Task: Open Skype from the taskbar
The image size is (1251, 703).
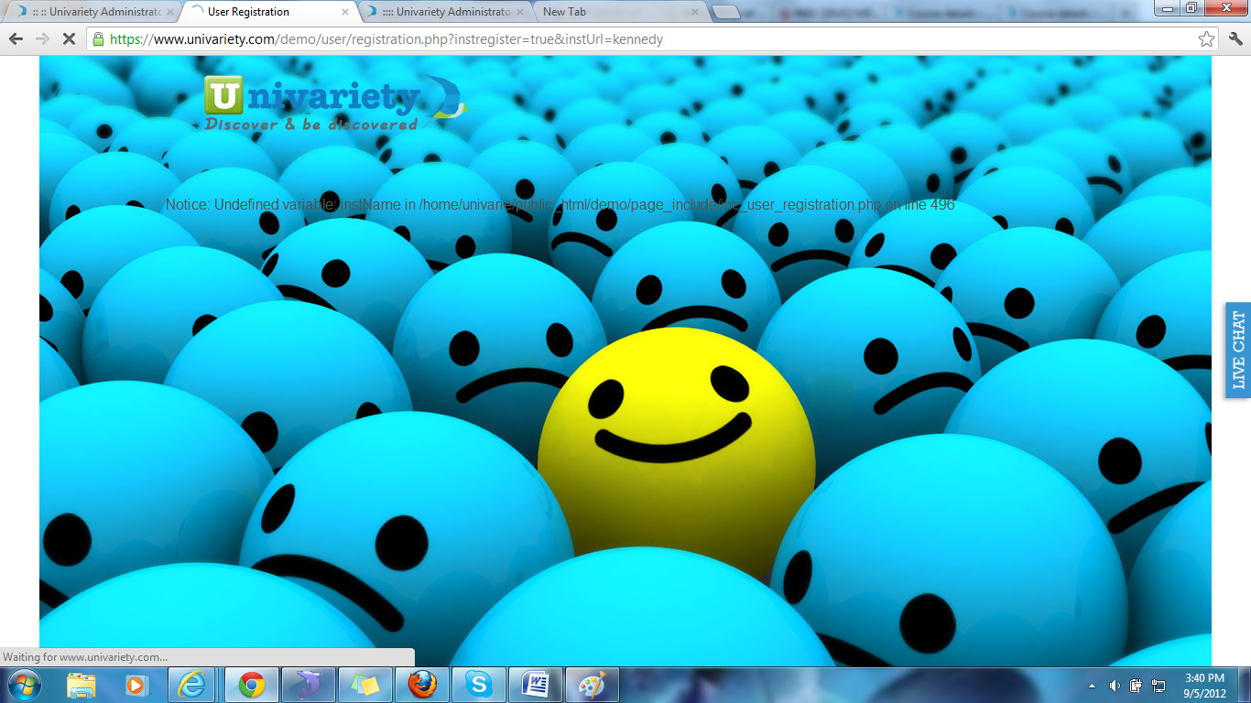Action: (x=478, y=685)
